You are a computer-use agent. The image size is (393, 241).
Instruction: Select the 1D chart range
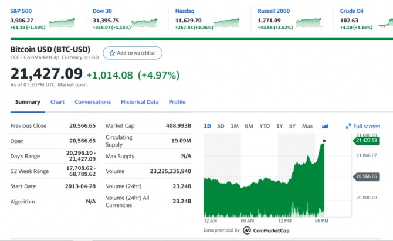tap(207, 126)
